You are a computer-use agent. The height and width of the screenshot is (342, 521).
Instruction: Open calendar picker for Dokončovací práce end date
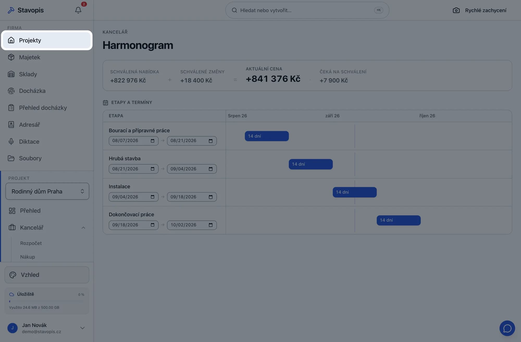(x=210, y=225)
